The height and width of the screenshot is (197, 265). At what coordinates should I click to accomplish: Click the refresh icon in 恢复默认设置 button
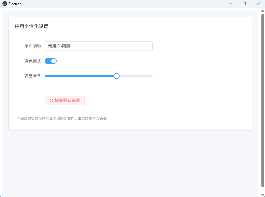click(x=52, y=101)
